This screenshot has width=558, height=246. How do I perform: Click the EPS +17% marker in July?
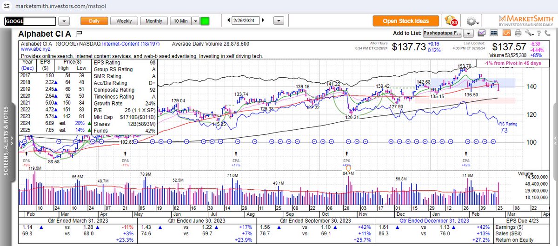(236, 158)
